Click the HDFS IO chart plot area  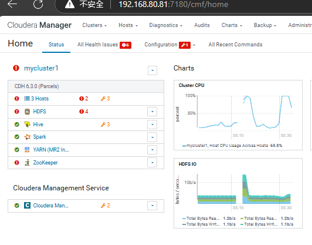pos(245,189)
